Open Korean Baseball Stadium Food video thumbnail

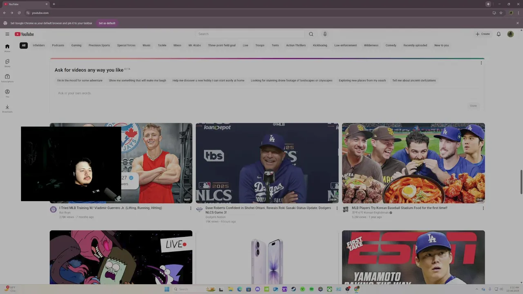tap(413, 163)
